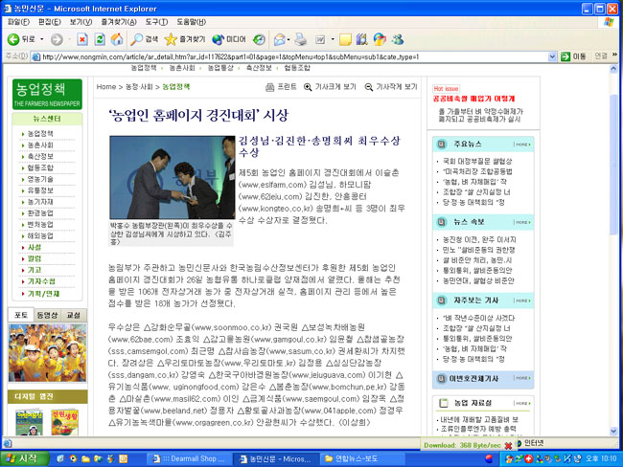This screenshot has width=623, height=467.
Task: Open 영농기술 sidebar link
Action: [40, 179]
